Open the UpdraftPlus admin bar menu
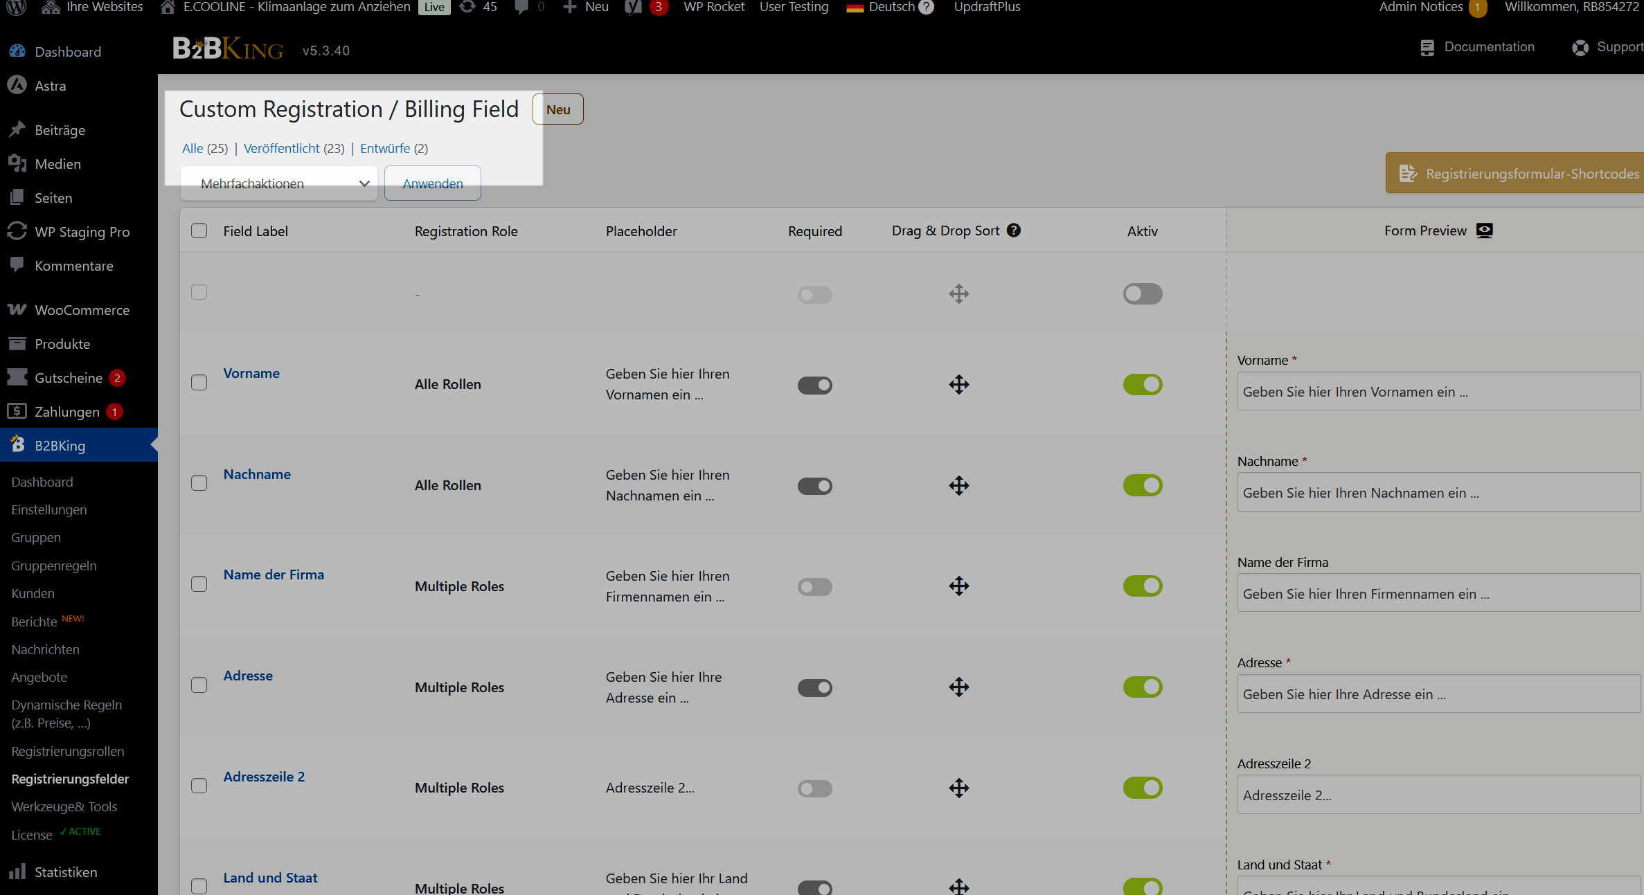This screenshot has width=1644, height=895. (x=987, y=7)
